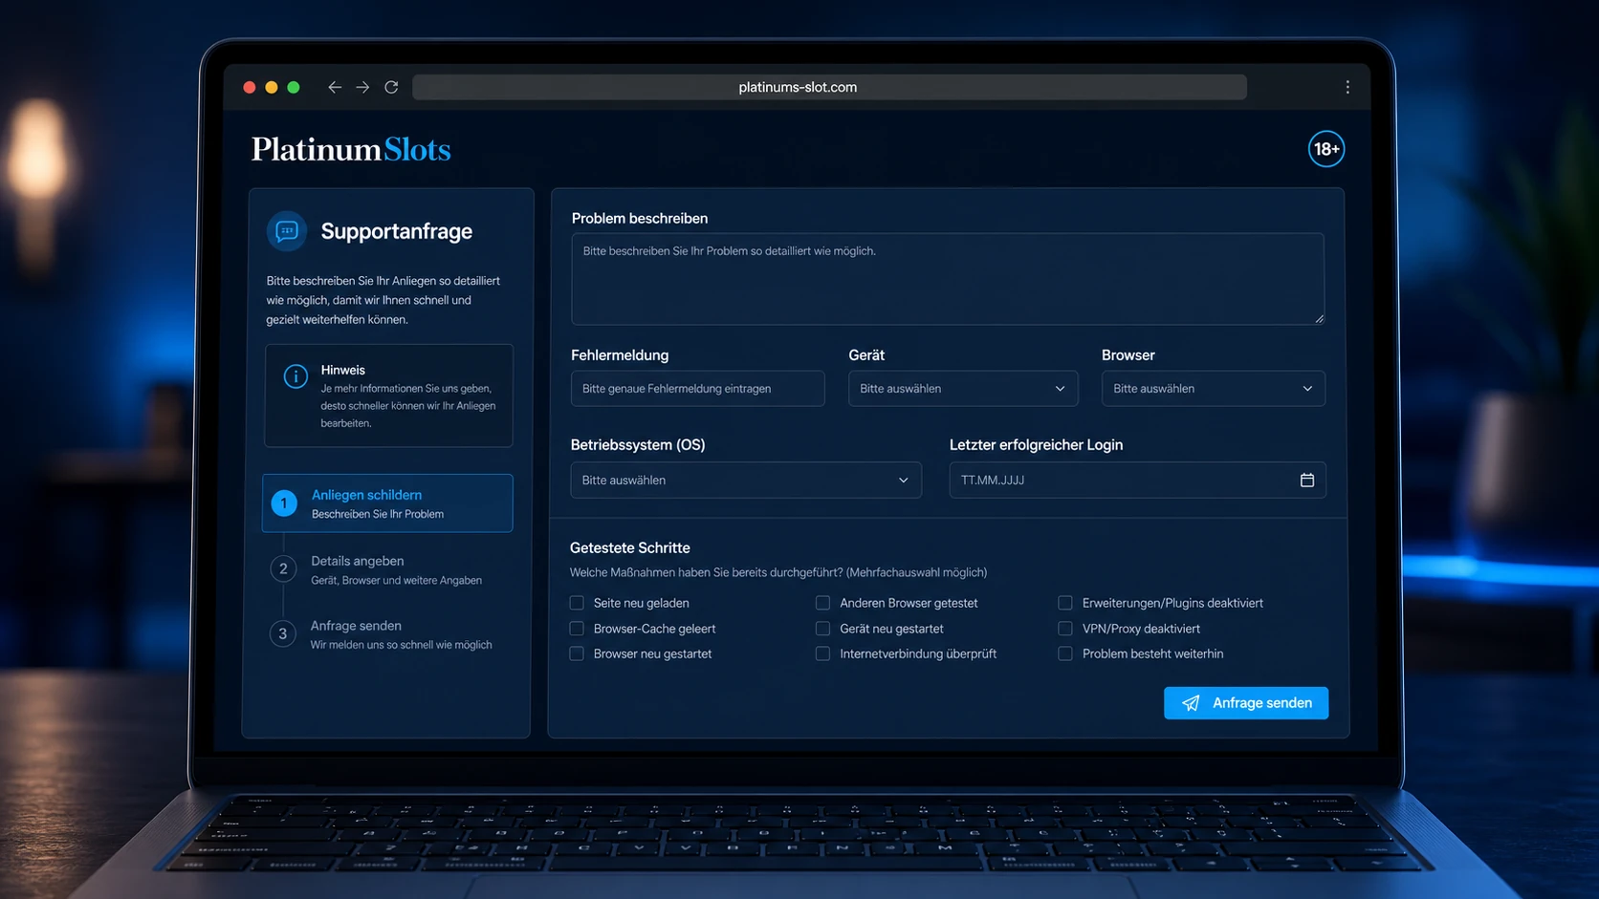Tick 'Problem besteht weiterhin'
Viewport: 1599px width, 899px height.
click(x=1064, y=653)
